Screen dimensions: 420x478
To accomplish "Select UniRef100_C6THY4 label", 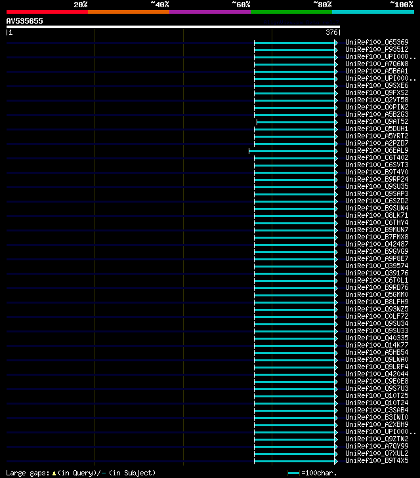I will (x=377, y=222).
